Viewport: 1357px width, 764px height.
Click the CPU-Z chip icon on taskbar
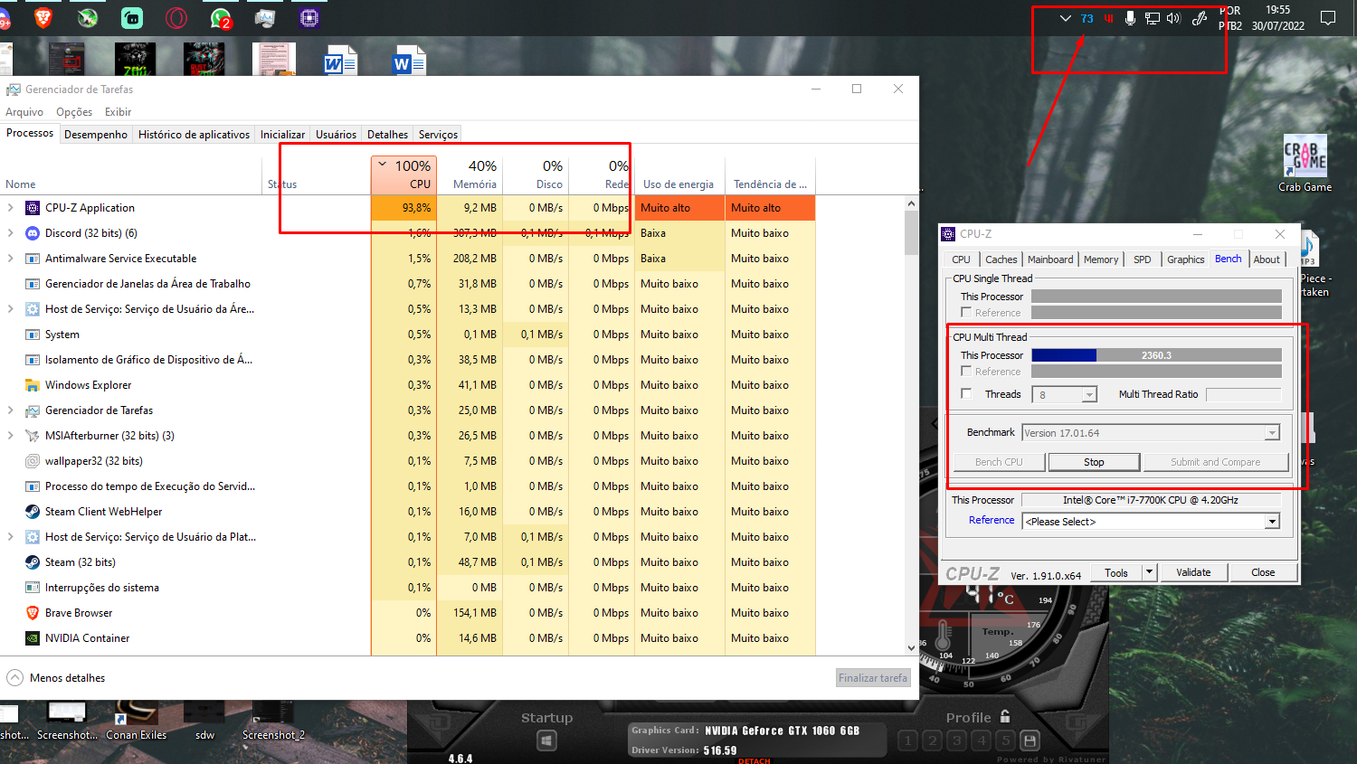tap(309, 17)
